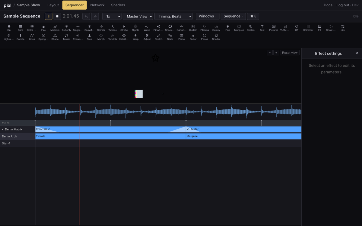Choose the Piano effect
The height and width of the screenshot is (226, 362).
tap(182, 37)
